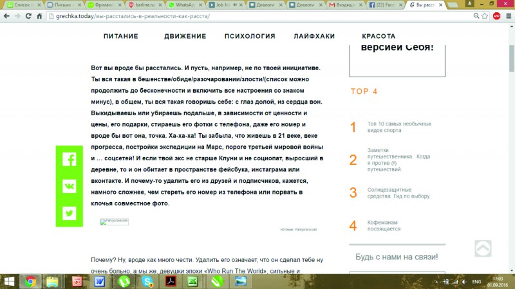Image resolution: width=515 pixels, height=289 pixels.
Task: Open 'Заметки путешественника' article link
Action: 398,160
